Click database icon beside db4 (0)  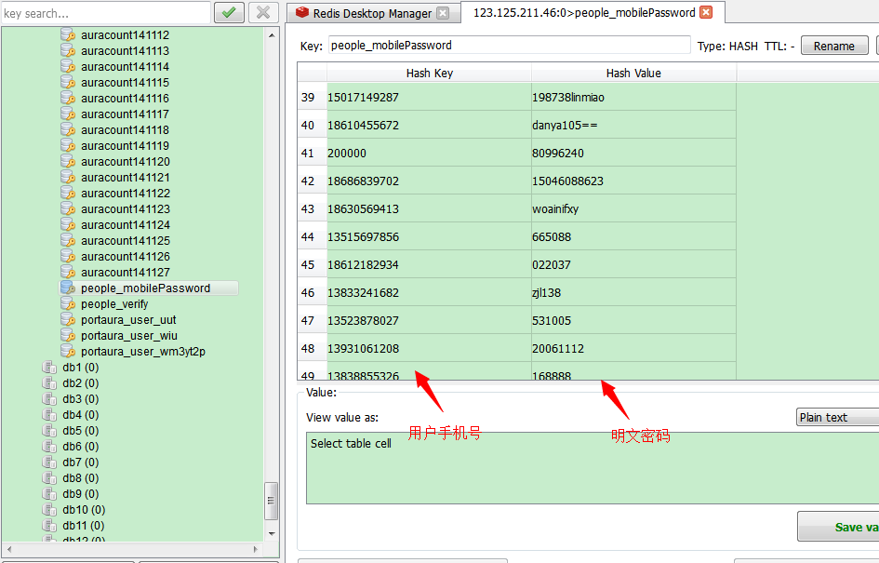coord(49,414)
